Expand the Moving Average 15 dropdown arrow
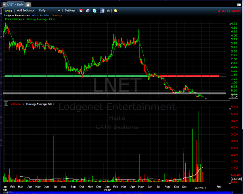This screenshot has width=243, height=194. click(x=54, y=19)
